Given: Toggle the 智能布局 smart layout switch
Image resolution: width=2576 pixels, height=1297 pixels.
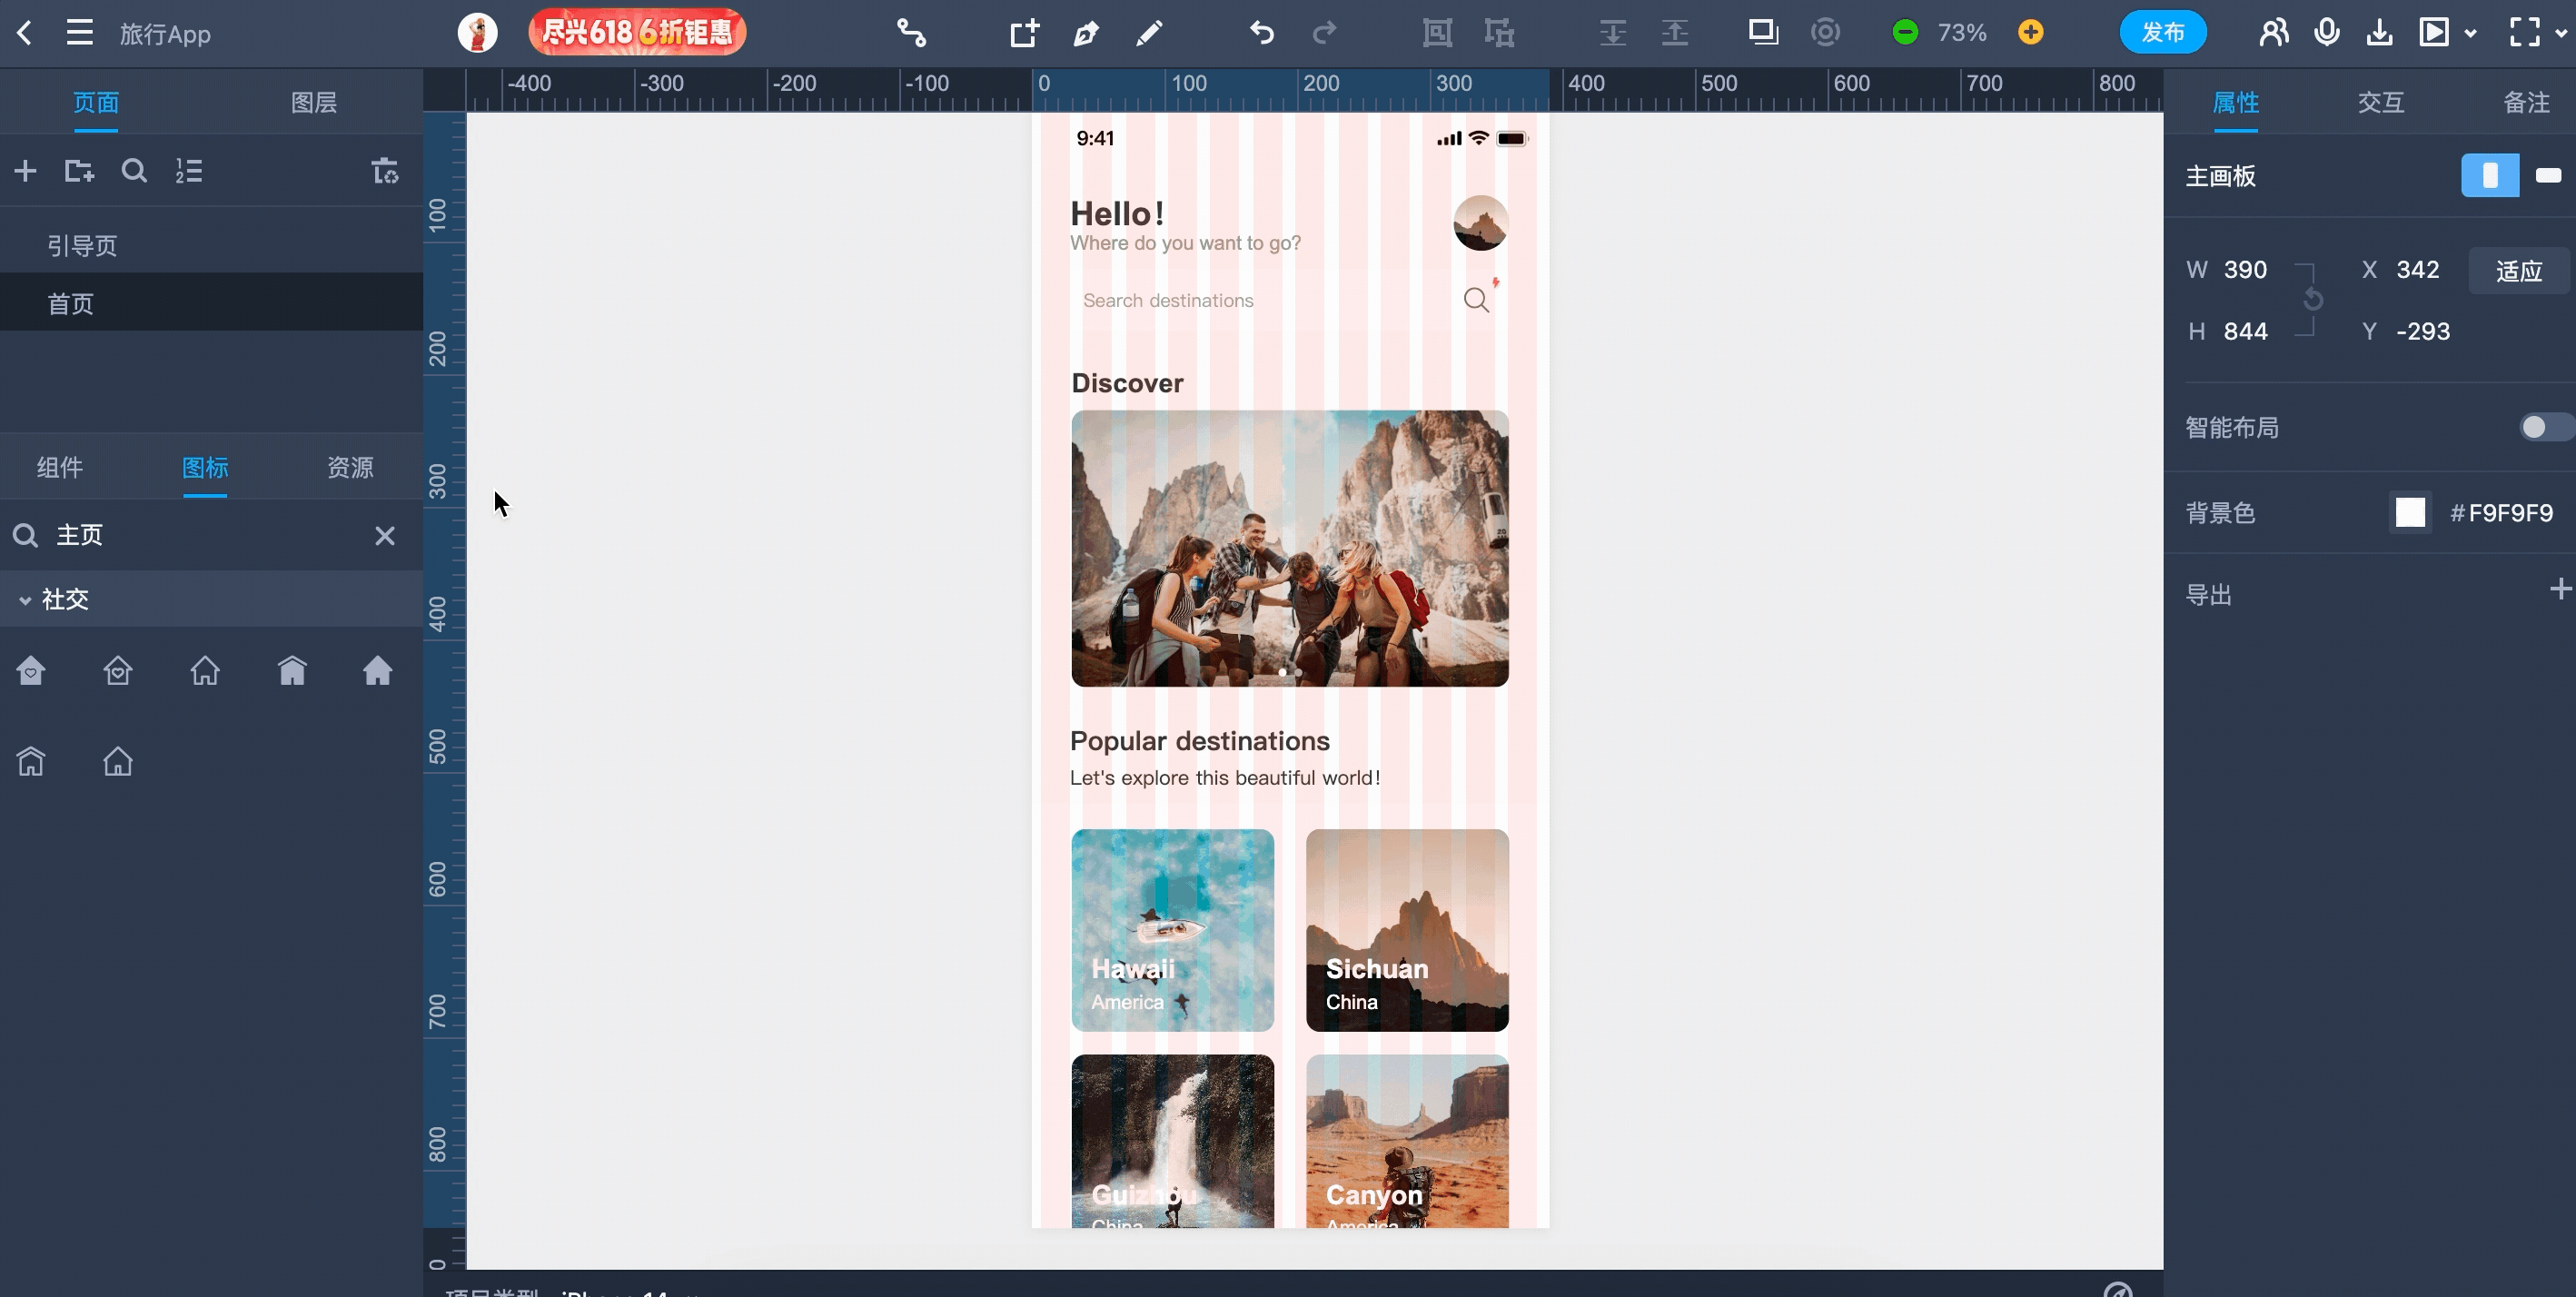Looking at the screenshot, I should click(x=2543, y=428).
